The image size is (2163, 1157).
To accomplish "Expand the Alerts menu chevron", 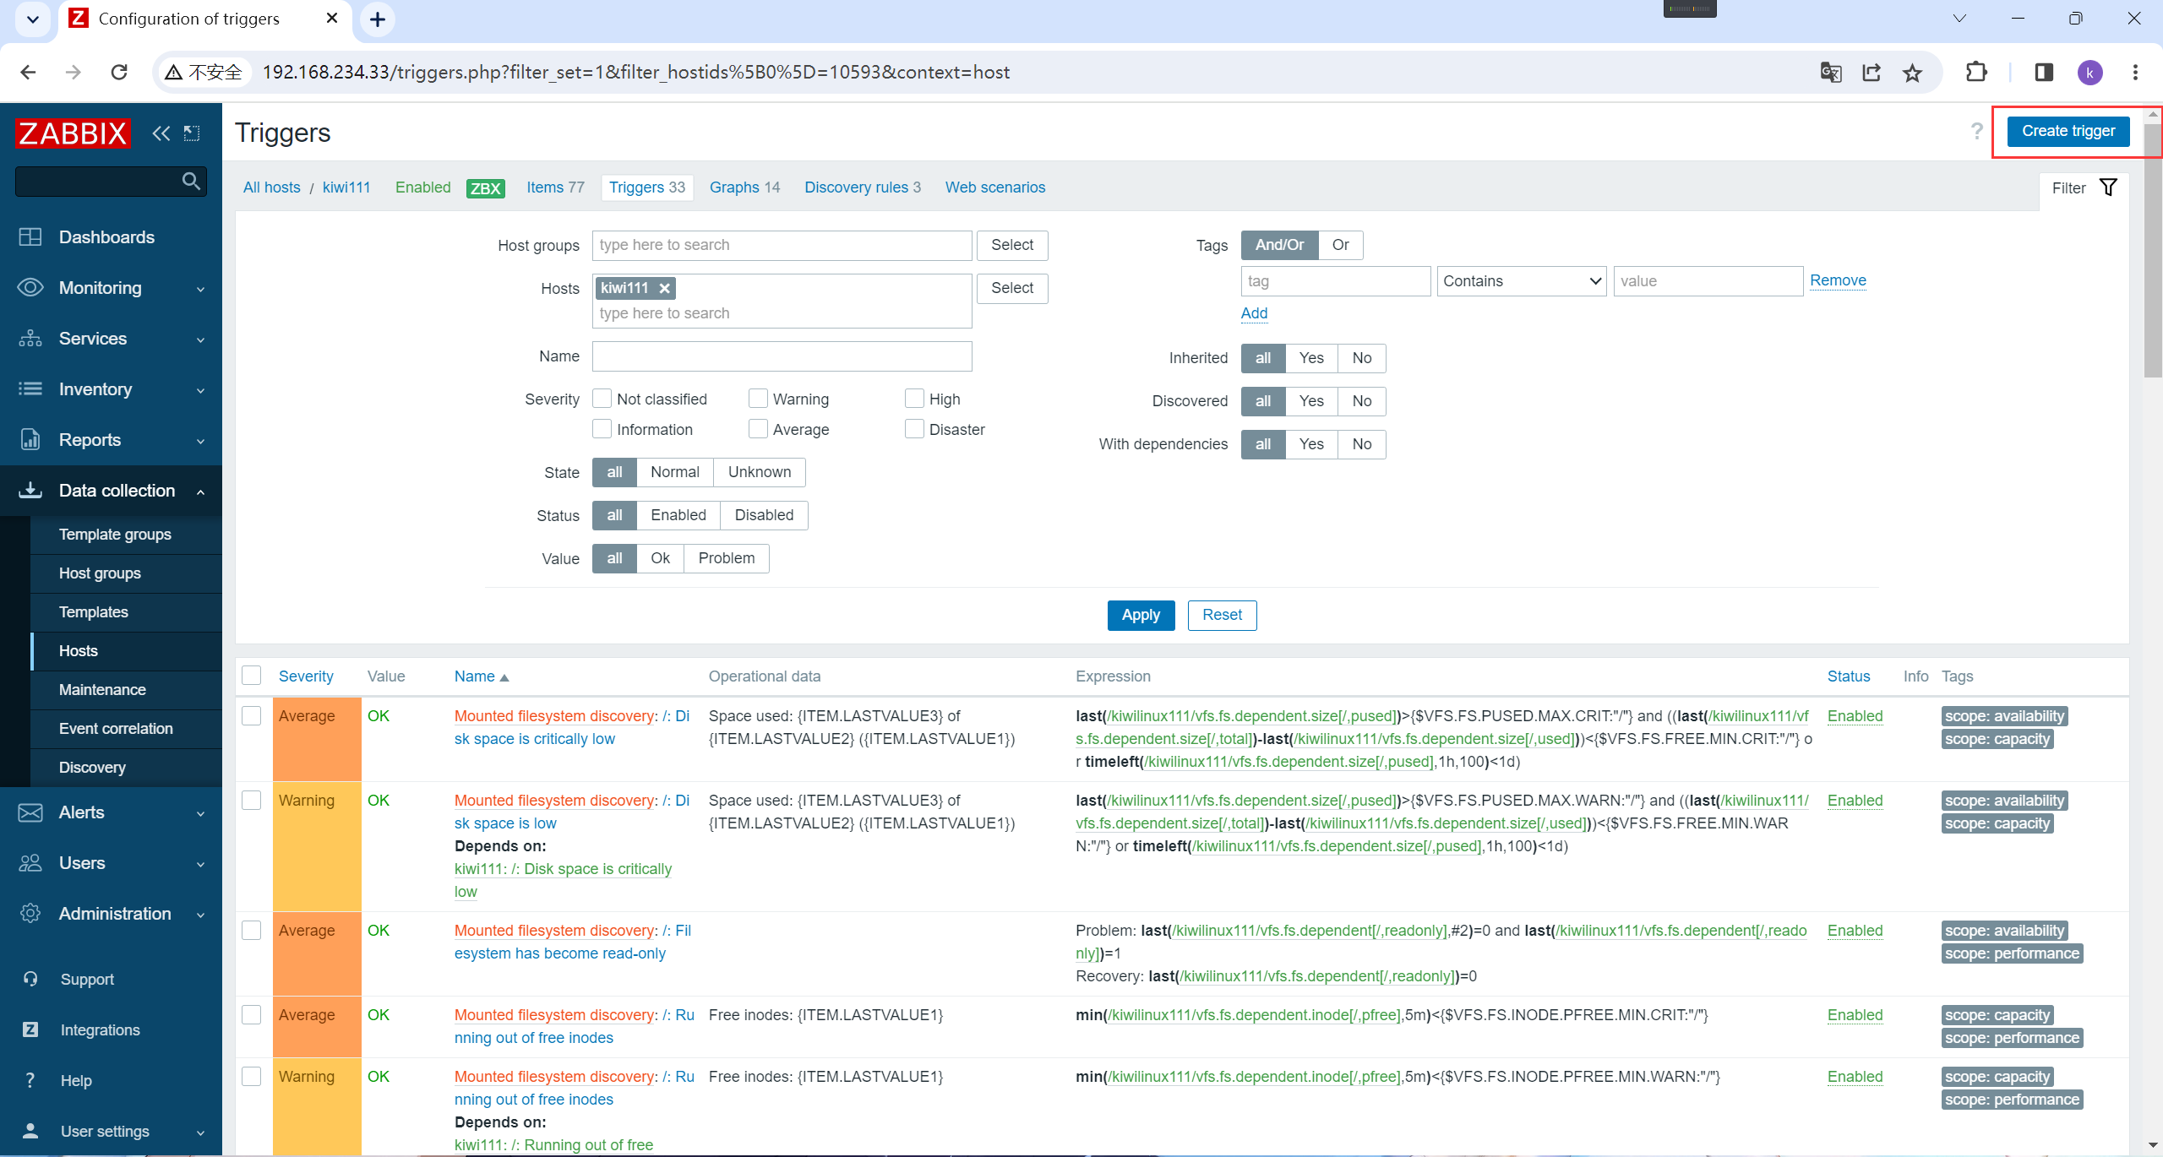I will click(x=201, y=814).
